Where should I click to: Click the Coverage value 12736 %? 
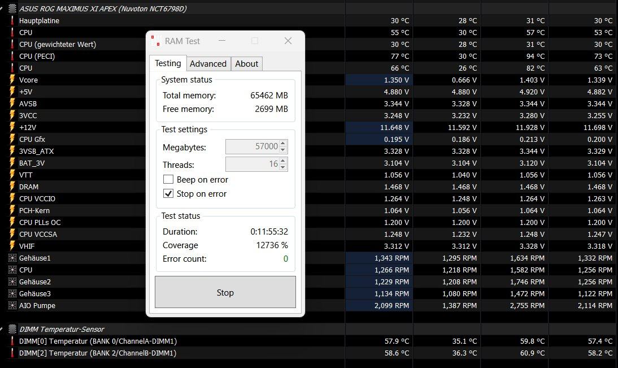(x=272, y=245)
